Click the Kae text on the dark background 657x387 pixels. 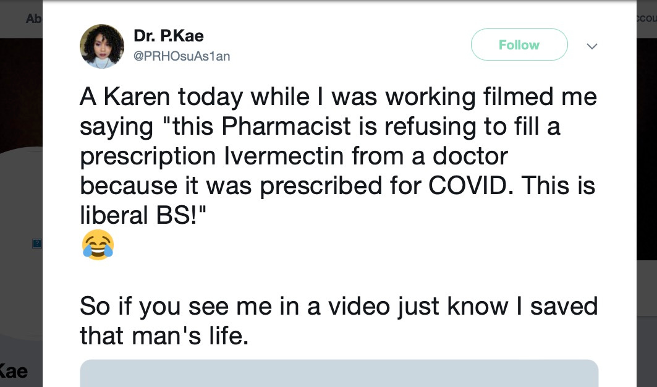tap(14, 370)
